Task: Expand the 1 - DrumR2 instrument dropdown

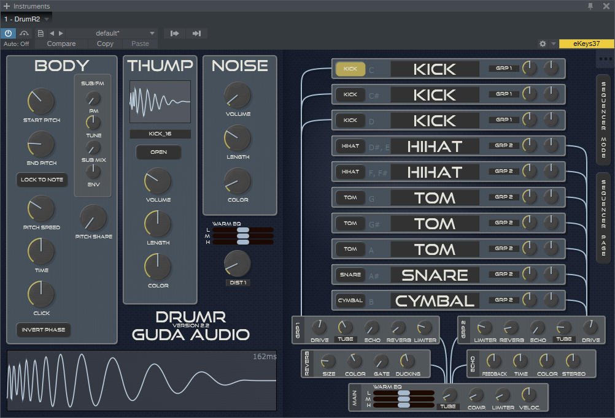Action: pyautogui.click(x=47, y=19)
